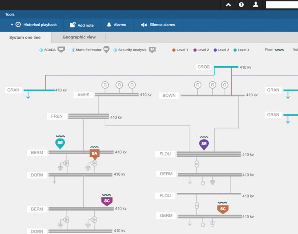Open Historical playback
The height and width of the screenshot is (234, 298).
tap(40, 25)
